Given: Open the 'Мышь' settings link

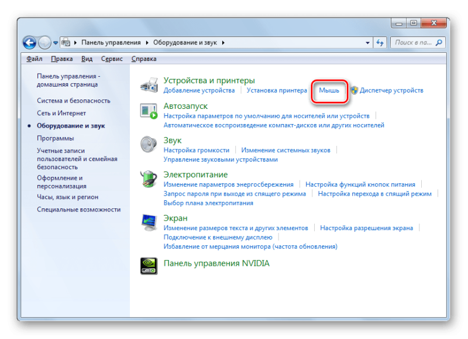Looking at the screenshot, I should click(329, 90).
